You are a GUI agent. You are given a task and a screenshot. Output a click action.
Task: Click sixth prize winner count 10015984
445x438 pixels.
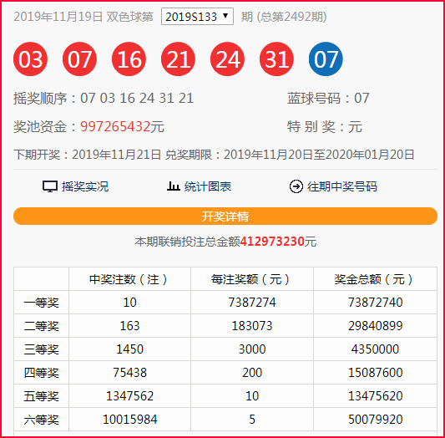(x=129, y=420)
